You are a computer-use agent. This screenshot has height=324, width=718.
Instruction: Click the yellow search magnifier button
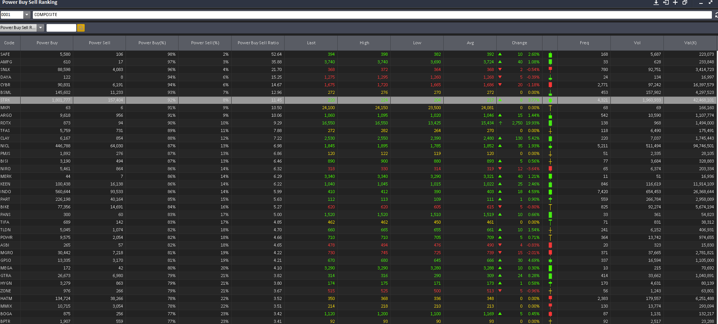80,28
